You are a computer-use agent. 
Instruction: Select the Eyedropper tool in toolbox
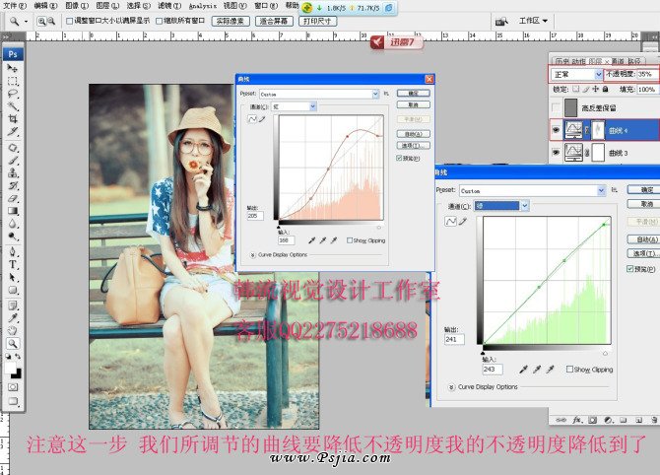point(13,318)
